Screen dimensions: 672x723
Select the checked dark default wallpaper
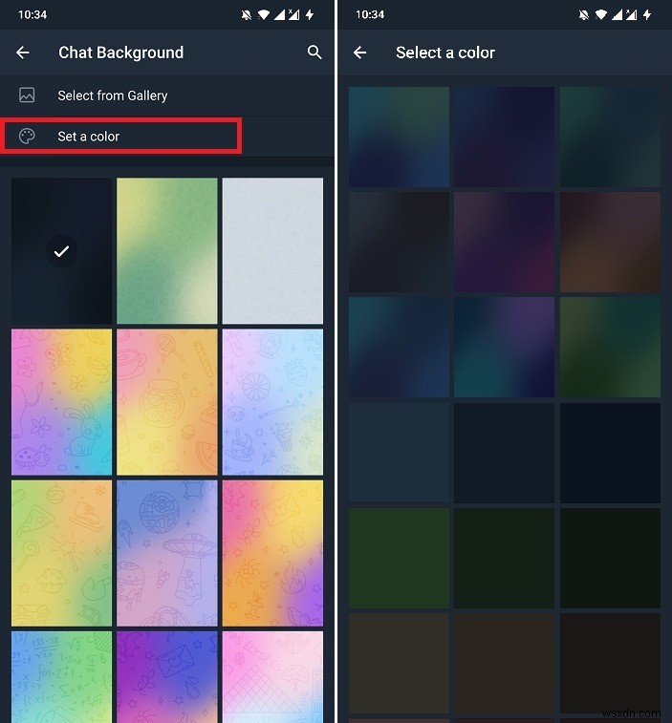[x=61, y=251]
